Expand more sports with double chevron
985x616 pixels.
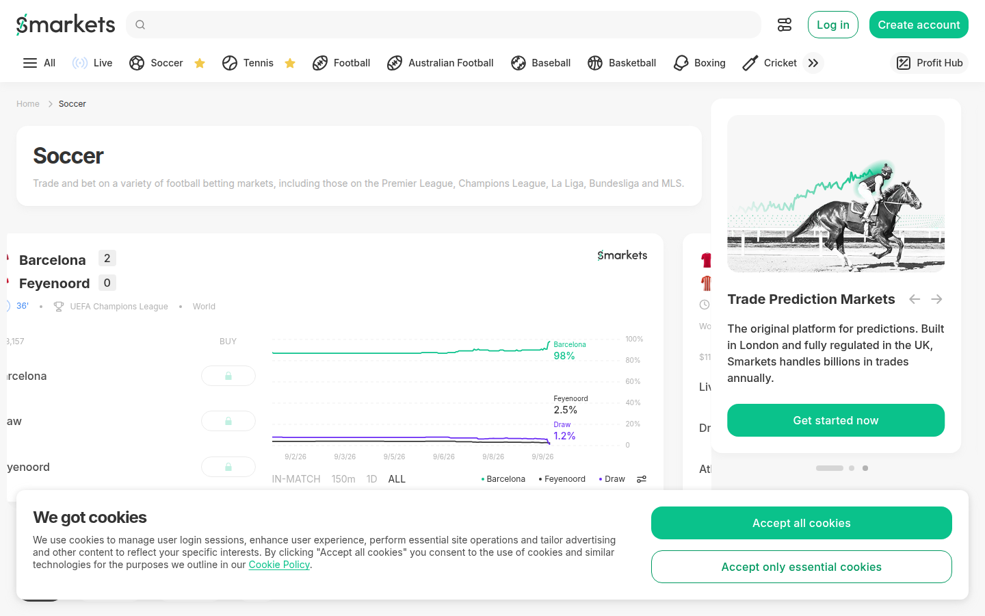[813, 63]
